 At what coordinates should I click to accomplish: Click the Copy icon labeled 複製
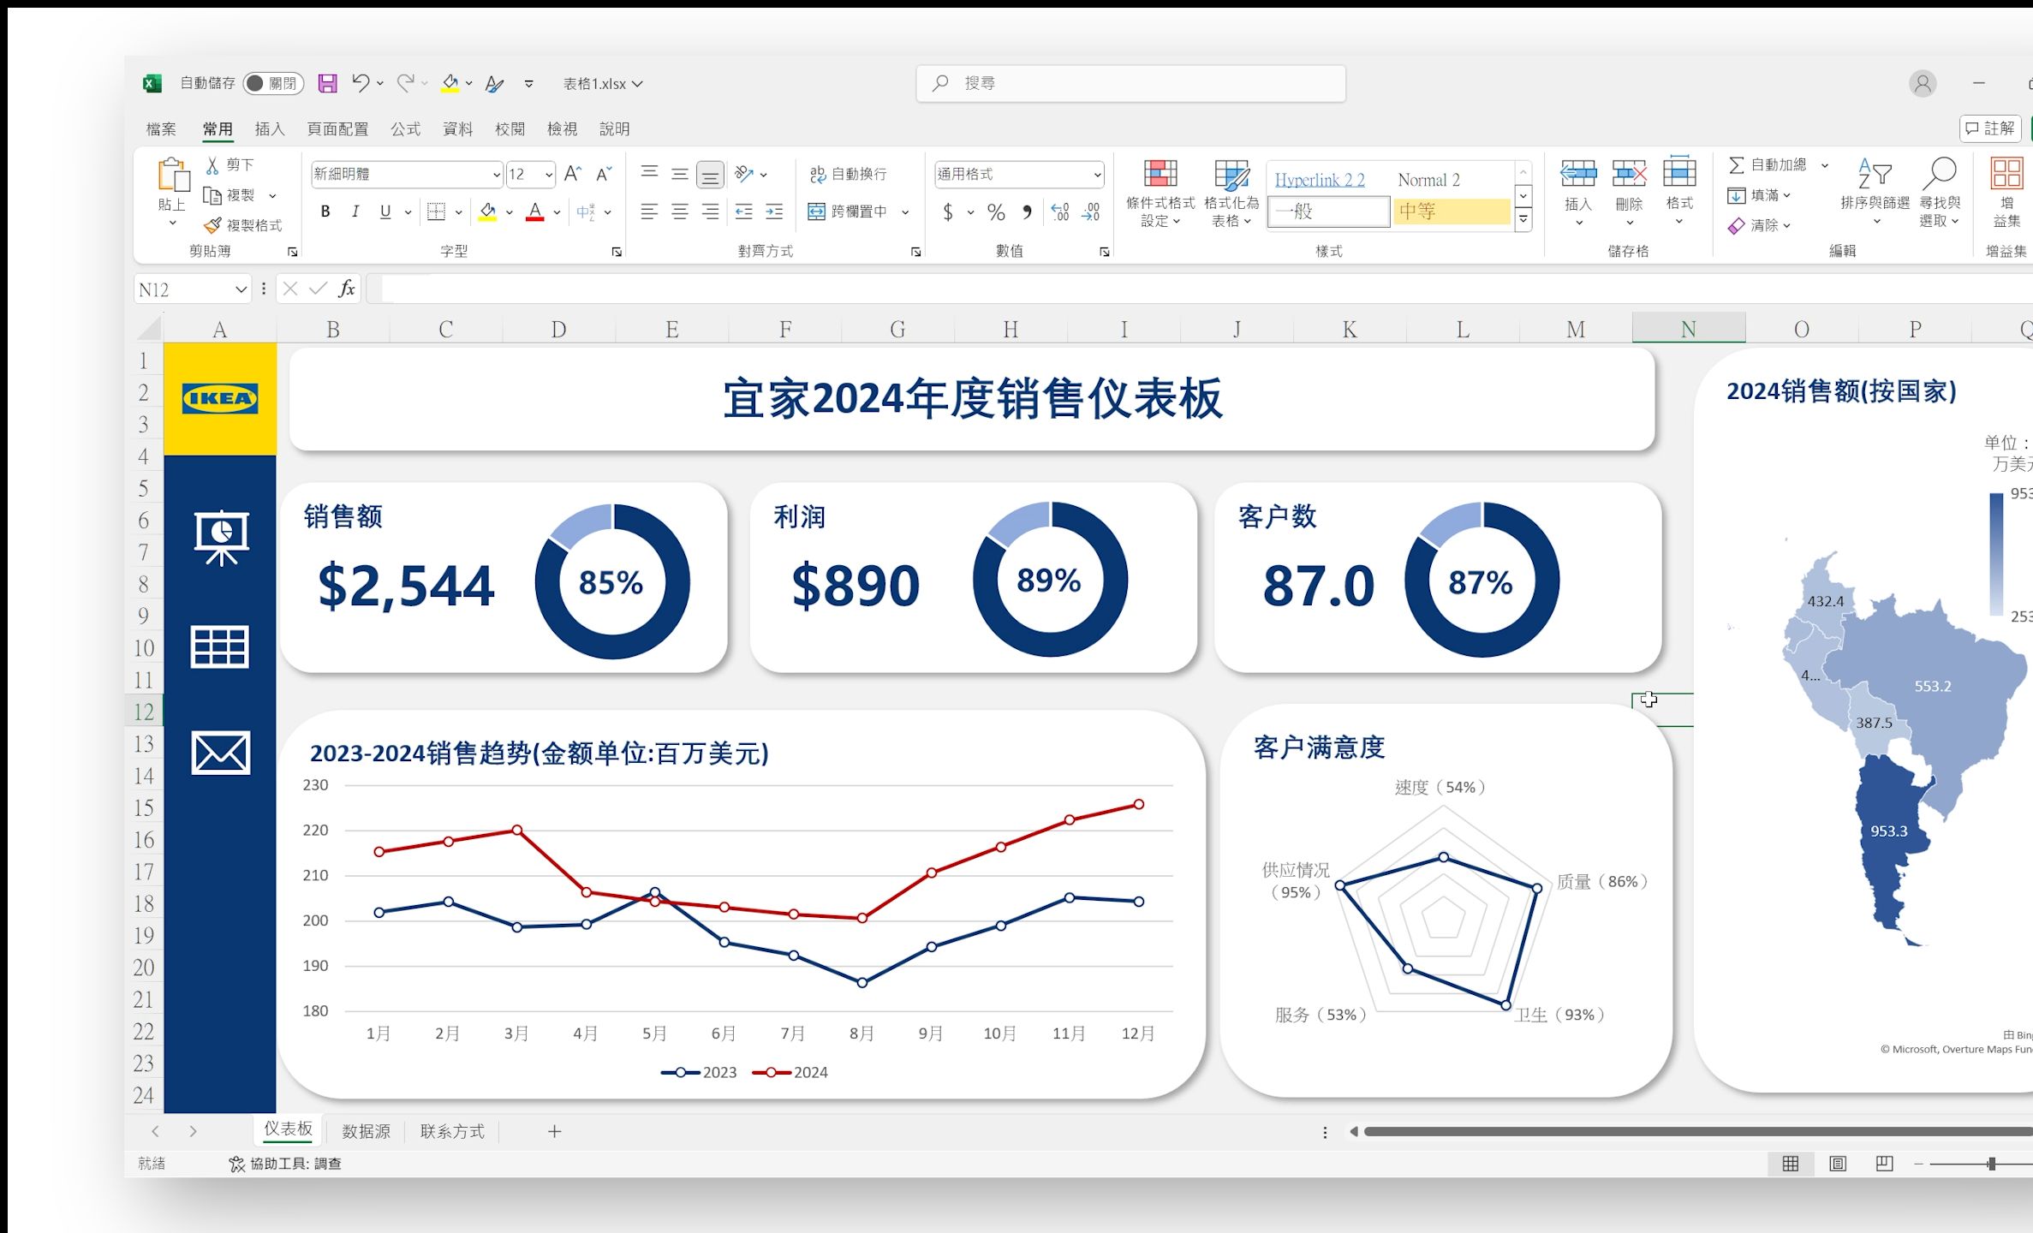212,195
